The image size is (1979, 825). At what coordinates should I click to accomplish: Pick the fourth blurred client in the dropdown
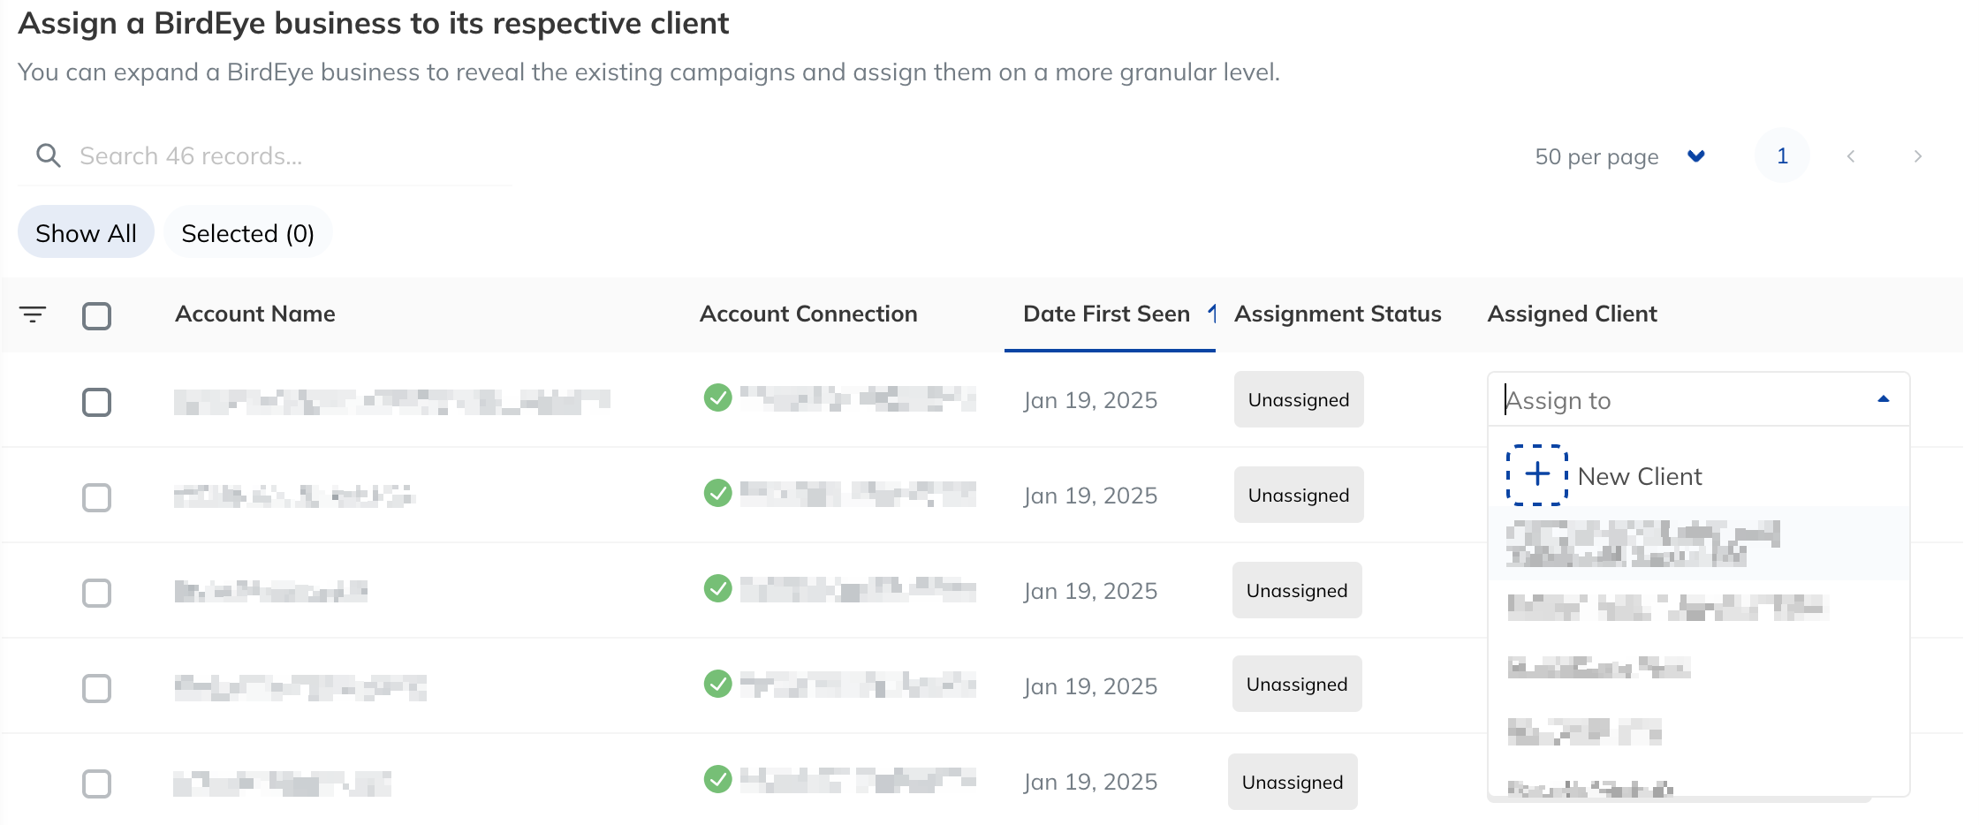pyautogui.click(x=1698, y=731)
